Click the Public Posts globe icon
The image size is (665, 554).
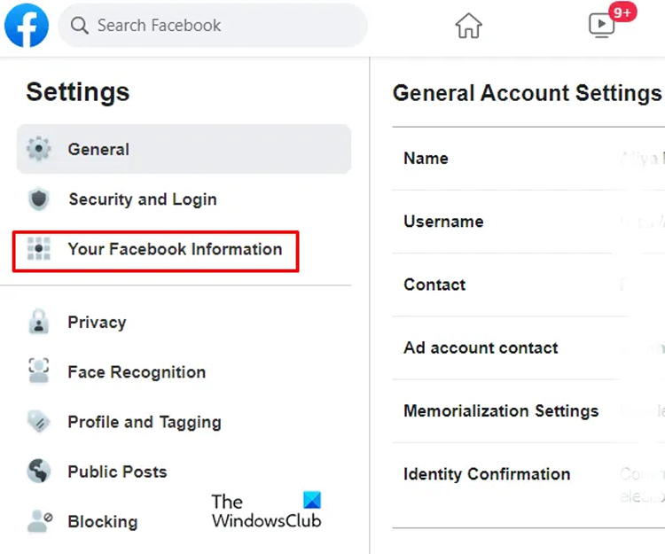point(39,471)
